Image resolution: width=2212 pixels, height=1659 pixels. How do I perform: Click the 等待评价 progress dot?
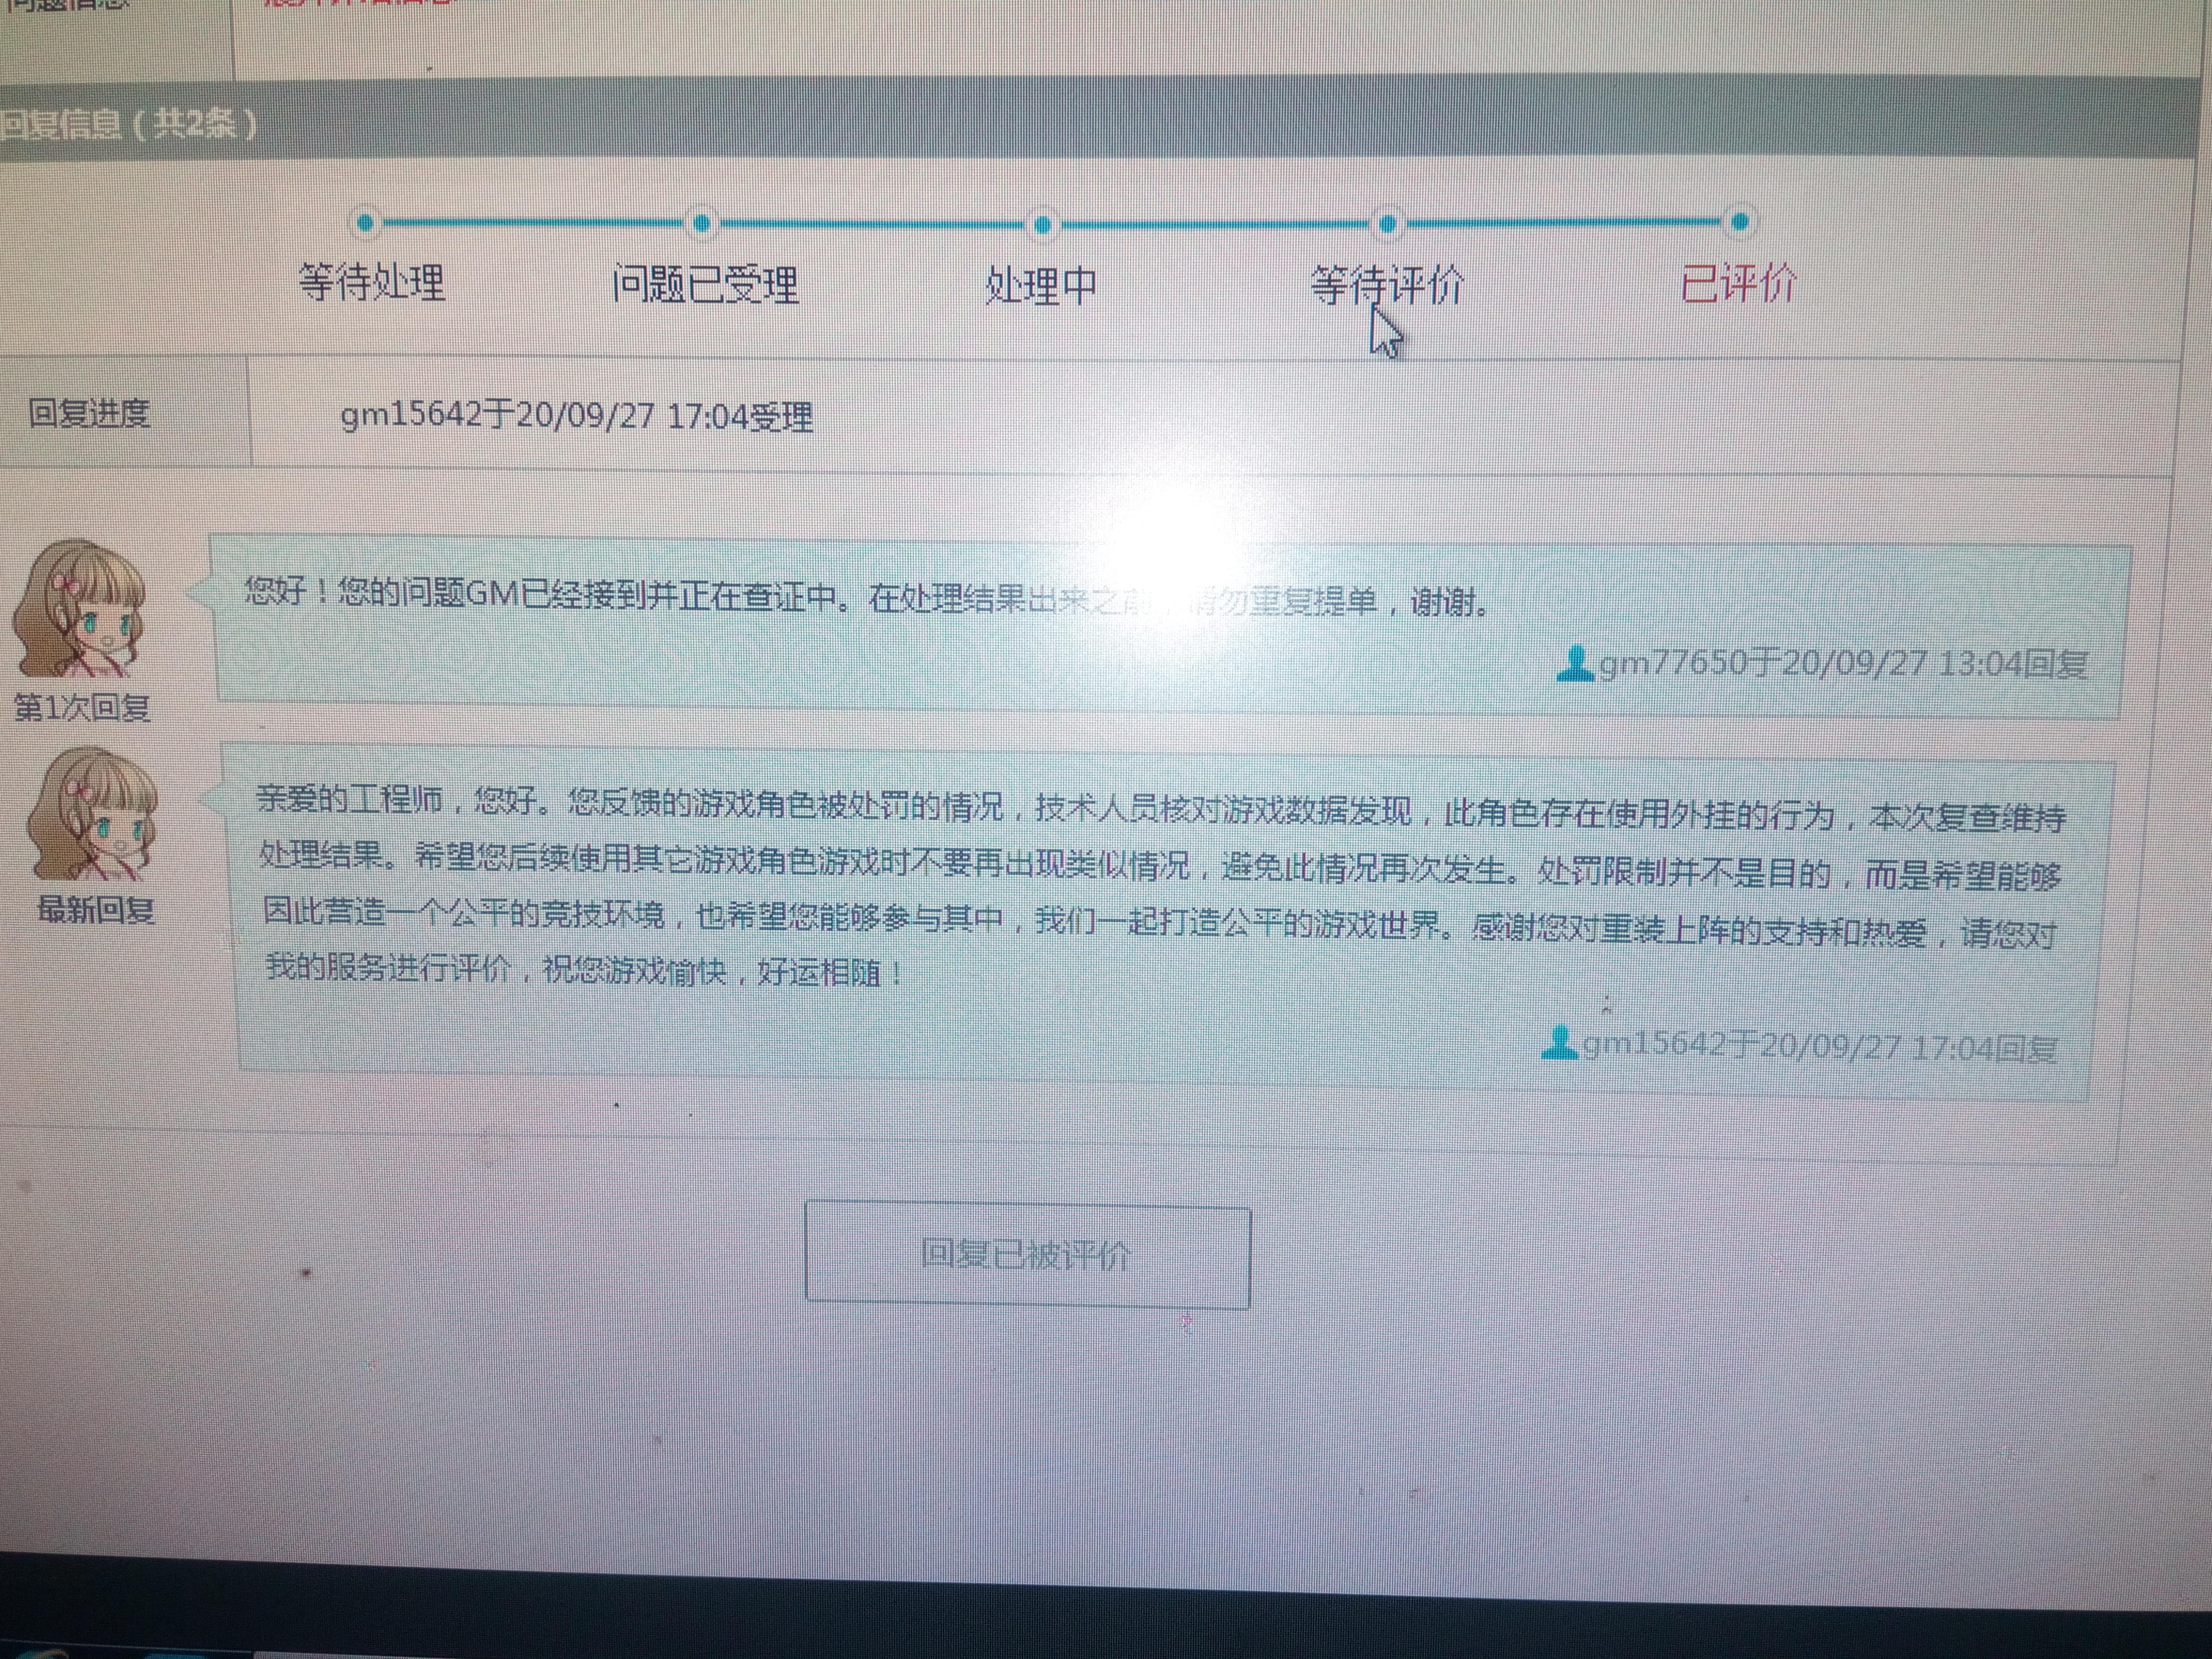(x=1387, y=223)
